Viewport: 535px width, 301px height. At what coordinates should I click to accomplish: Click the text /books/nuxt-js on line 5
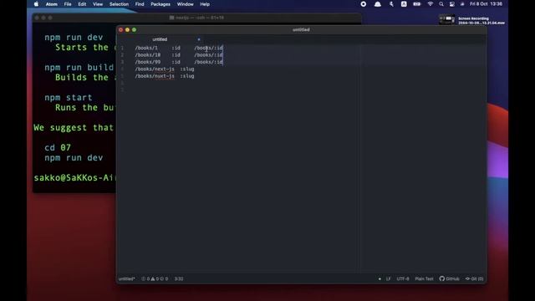click(155, 76)
